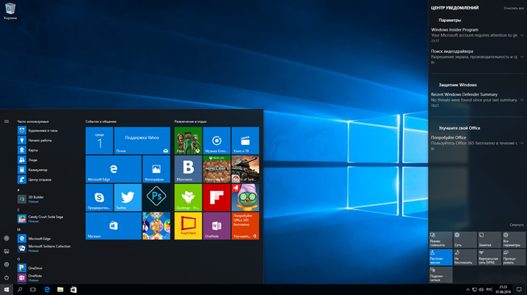This screenshot has height=295, width=527.
Task: Click the volume icon in system tray
Action: (x=481, y=290)
